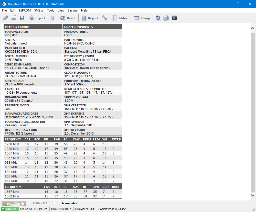Open a file with the folder icon
Image resolution: width=256 pixels, height=212 pixels.
tap(14, 18)
